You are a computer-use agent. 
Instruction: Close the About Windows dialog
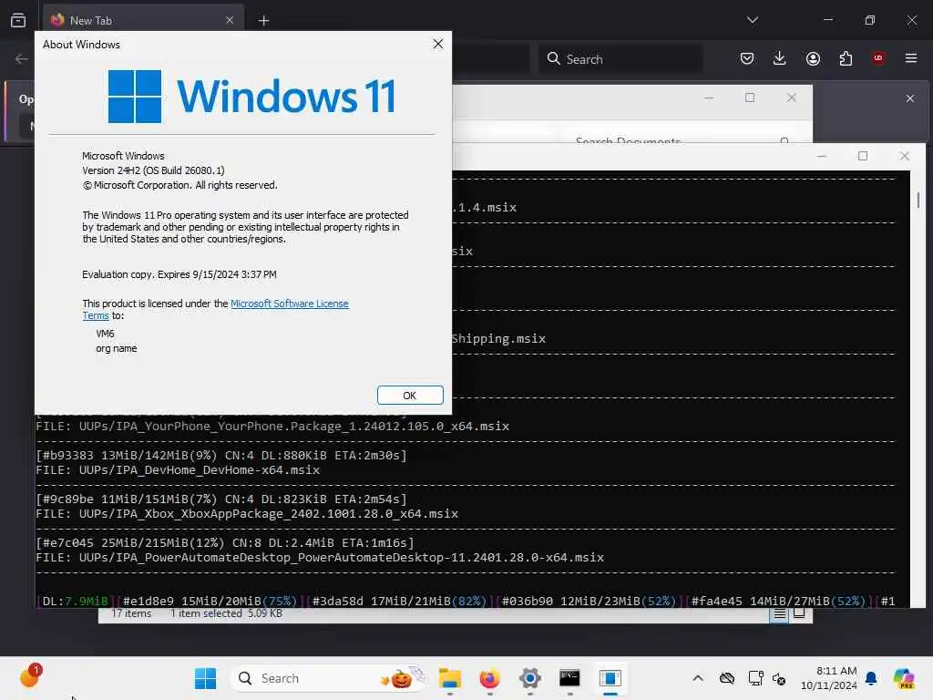point(438,44)
